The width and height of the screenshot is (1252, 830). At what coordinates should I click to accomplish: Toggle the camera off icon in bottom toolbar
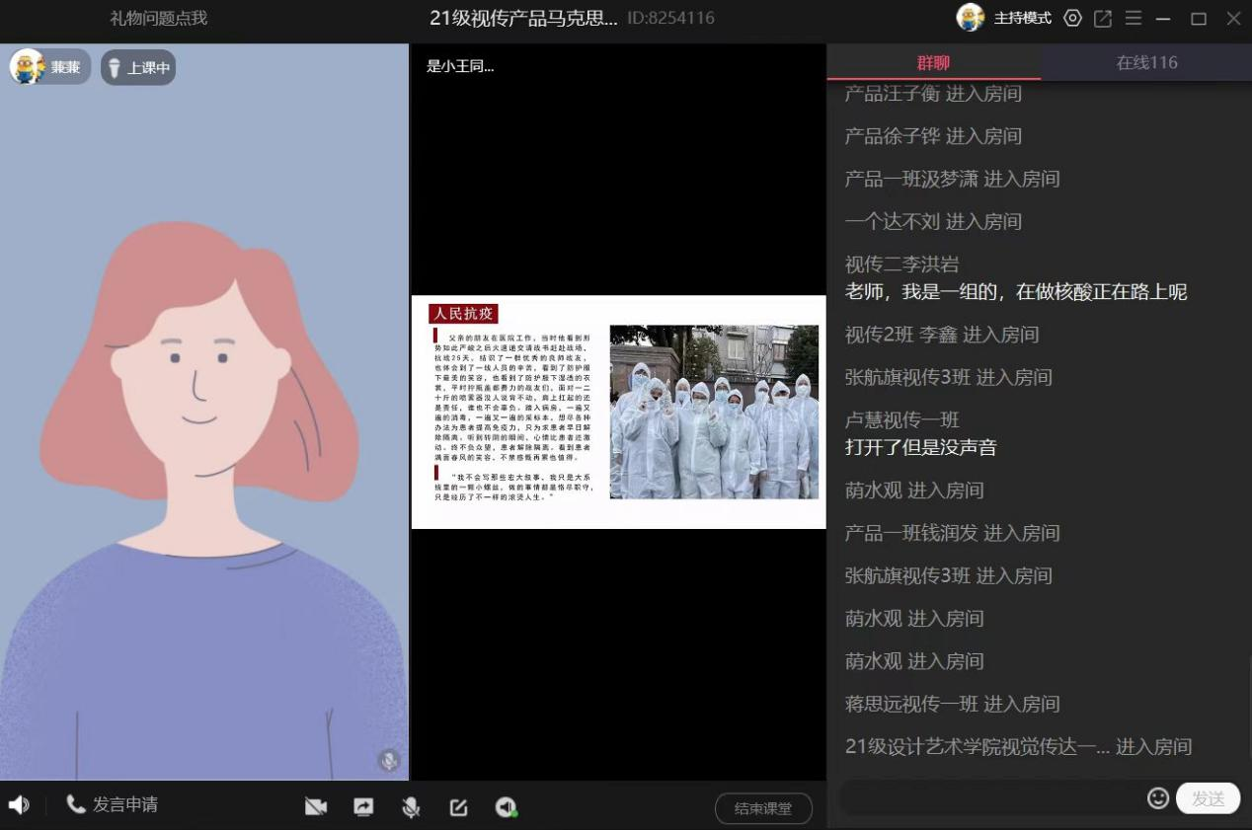tap(316, 806)
